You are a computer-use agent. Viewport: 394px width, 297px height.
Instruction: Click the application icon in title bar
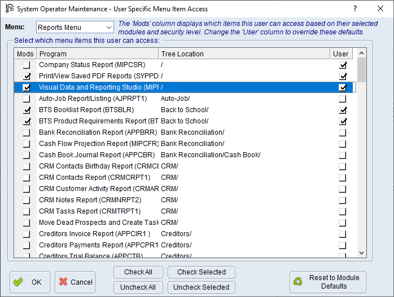tap(8, 8)
